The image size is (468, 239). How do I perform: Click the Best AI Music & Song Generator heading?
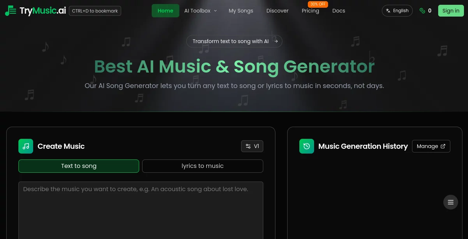point(234,66)
